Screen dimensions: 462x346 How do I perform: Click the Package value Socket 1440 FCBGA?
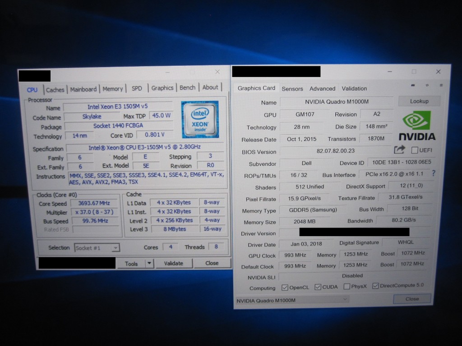pyautogui.click(x=118, y=126)
